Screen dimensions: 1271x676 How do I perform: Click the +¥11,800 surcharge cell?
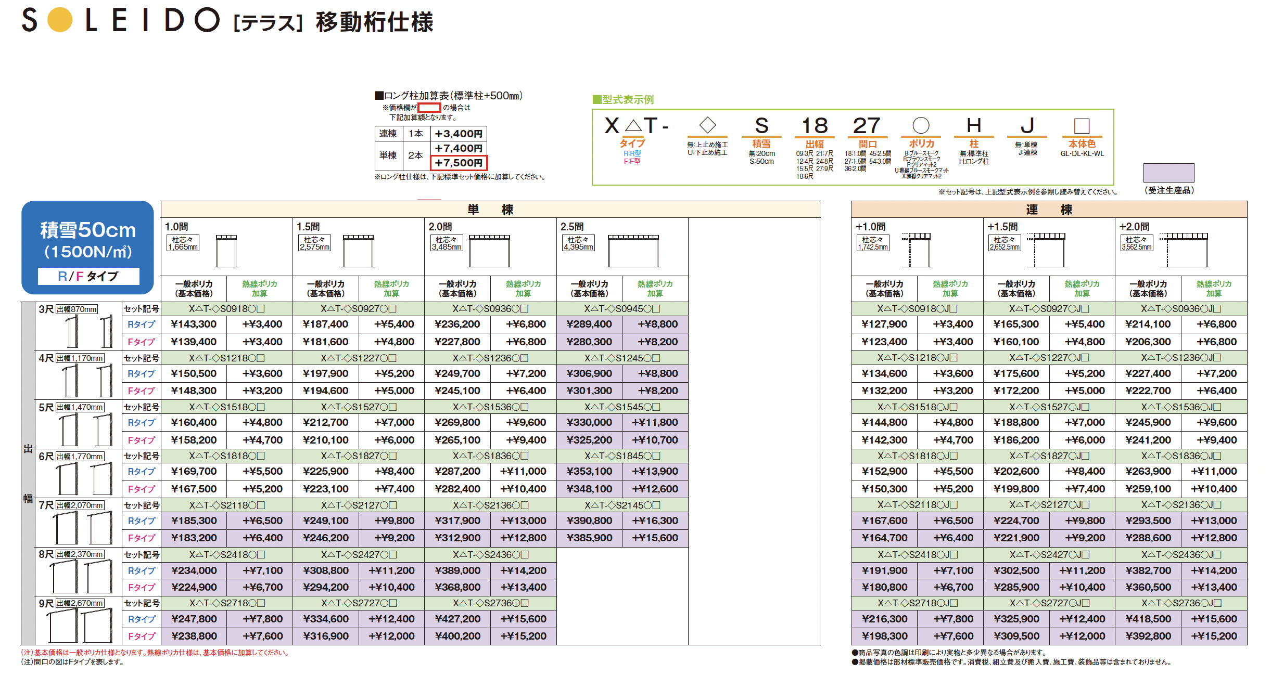655,423
